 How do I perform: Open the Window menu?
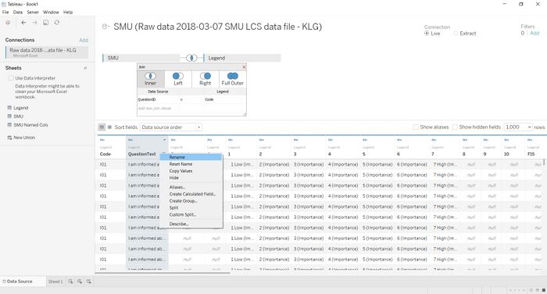click(x=51, y=13)
